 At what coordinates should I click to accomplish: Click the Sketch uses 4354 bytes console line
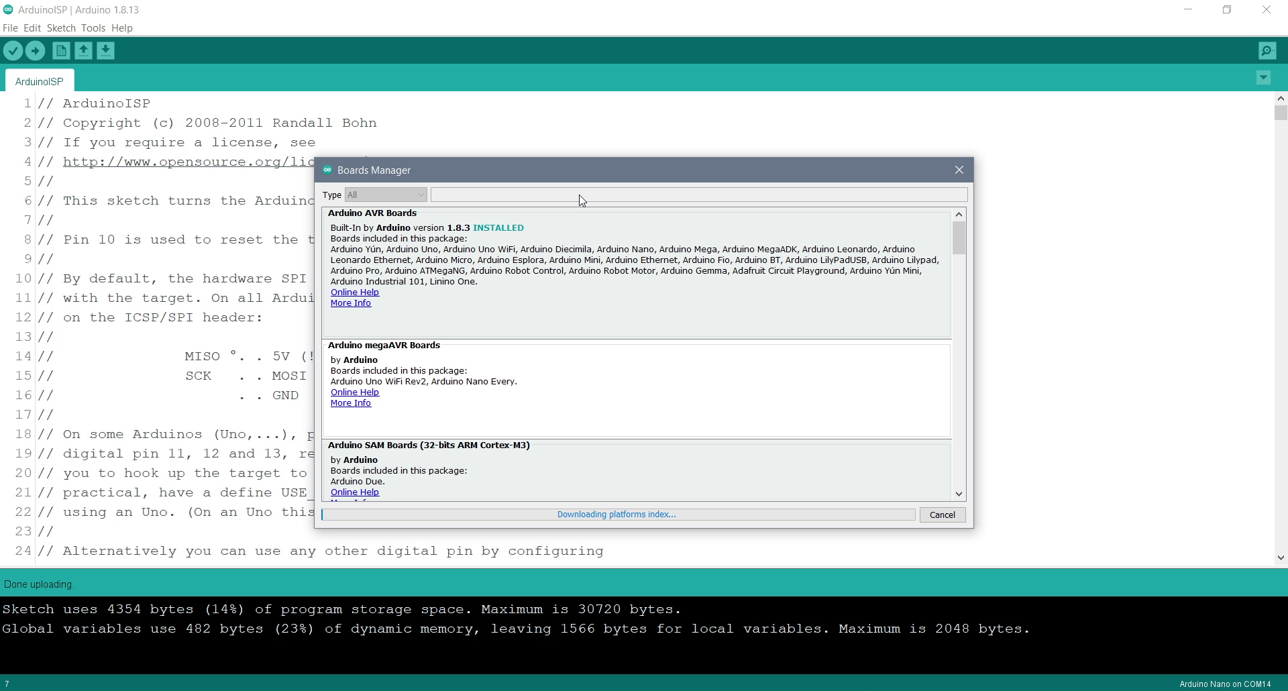(341, 609)
